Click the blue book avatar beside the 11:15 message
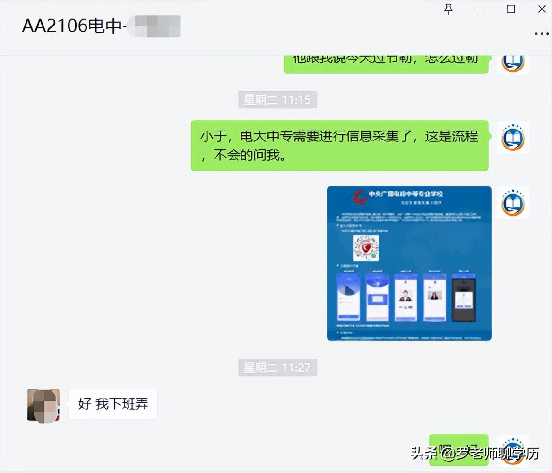The image size is (552, 473). click(x=513, y=138)
